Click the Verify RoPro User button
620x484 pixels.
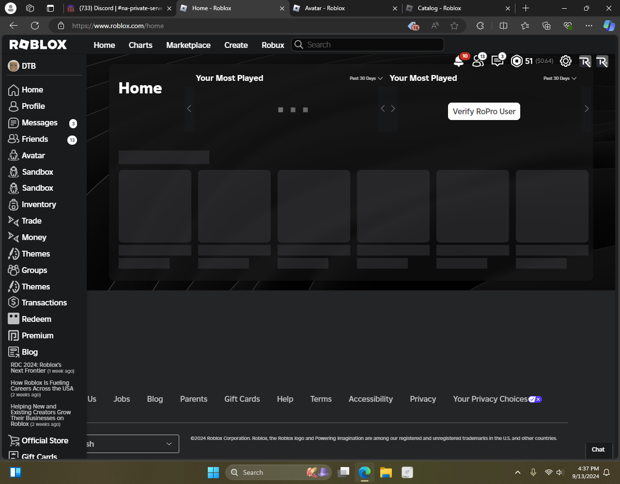(484, 111)
